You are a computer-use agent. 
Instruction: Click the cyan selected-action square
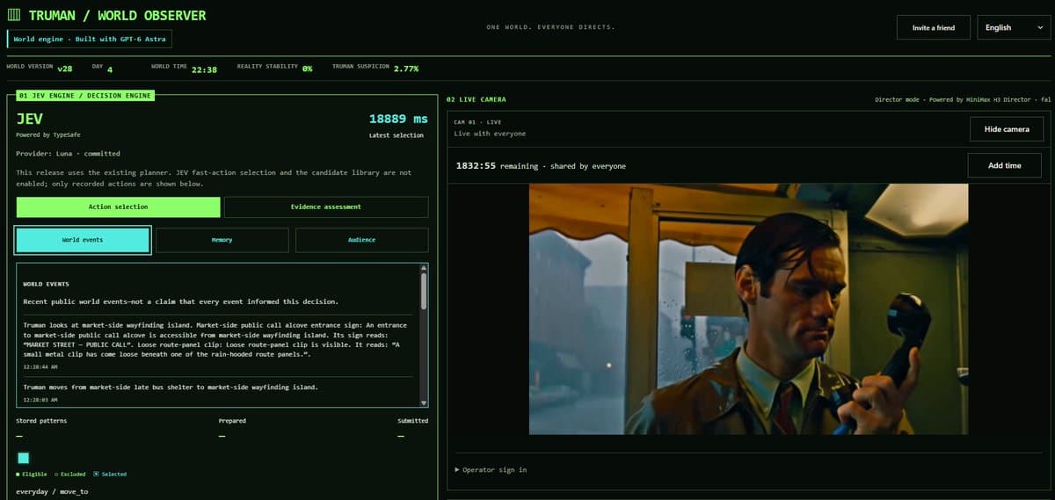23,458
